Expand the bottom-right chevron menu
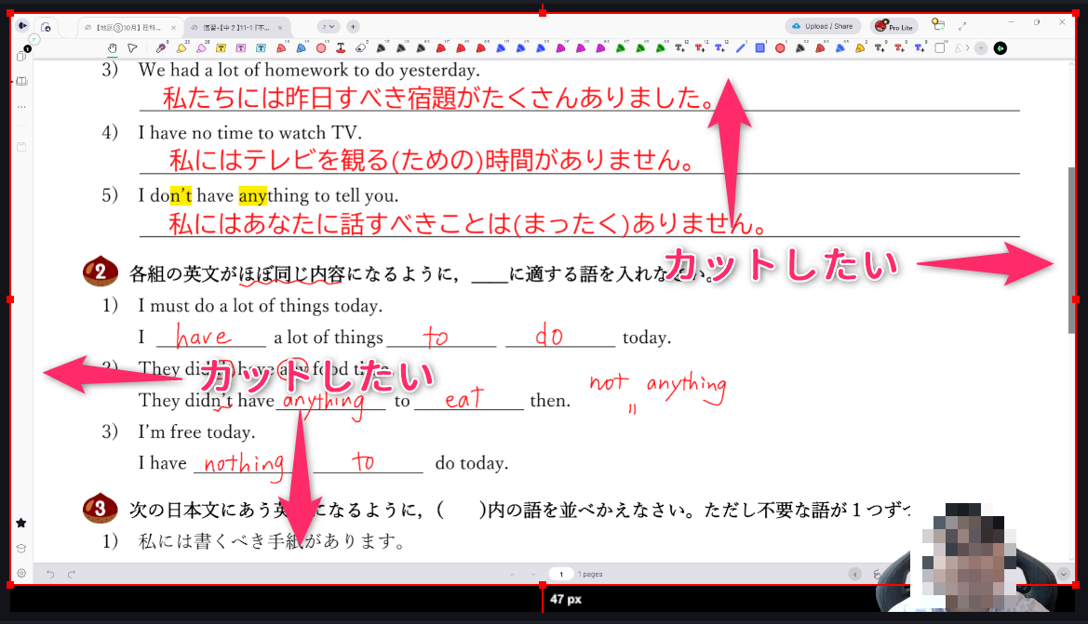The width and height of the screenshot is (1088, 624). pos(1063,574)
